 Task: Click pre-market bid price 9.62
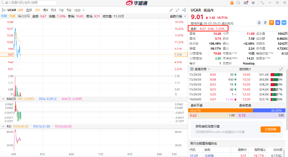193,115
